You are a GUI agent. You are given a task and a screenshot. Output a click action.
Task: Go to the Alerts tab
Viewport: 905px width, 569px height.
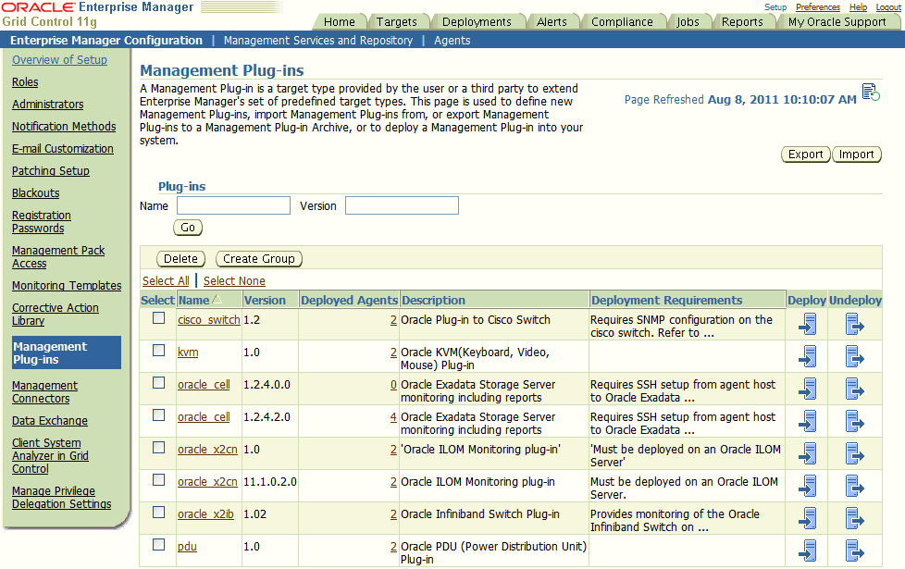552,22
